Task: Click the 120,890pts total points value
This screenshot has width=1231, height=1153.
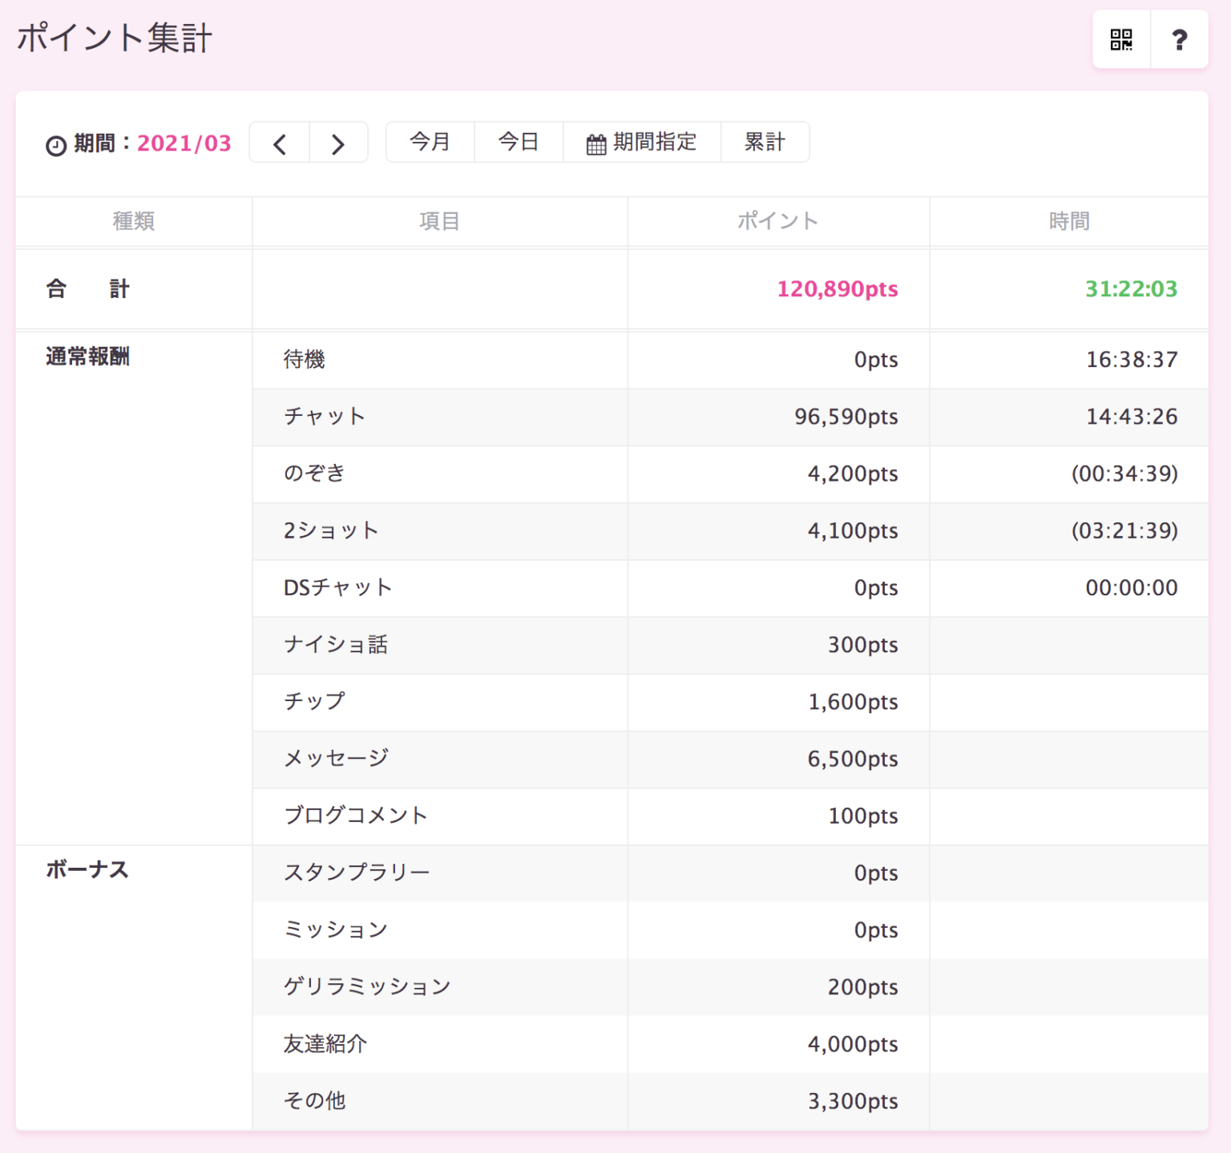Action: point(837,289)
